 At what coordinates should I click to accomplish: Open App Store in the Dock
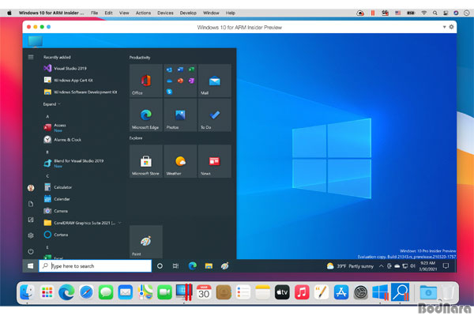(341, 292)
